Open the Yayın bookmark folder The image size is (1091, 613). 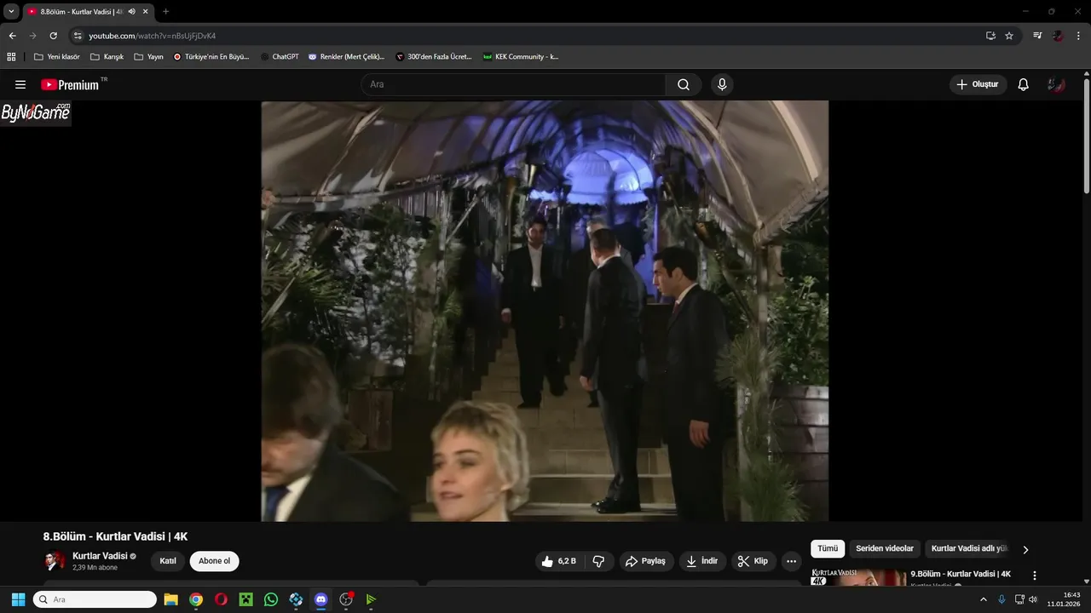(149, 57)
